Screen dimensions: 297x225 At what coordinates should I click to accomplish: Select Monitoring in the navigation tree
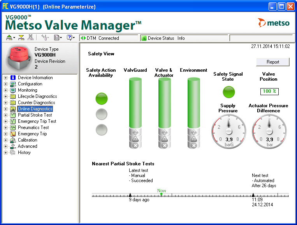pos(27,90)
